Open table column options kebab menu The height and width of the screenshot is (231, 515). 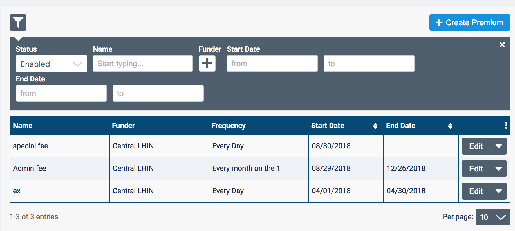pos(506,126)
